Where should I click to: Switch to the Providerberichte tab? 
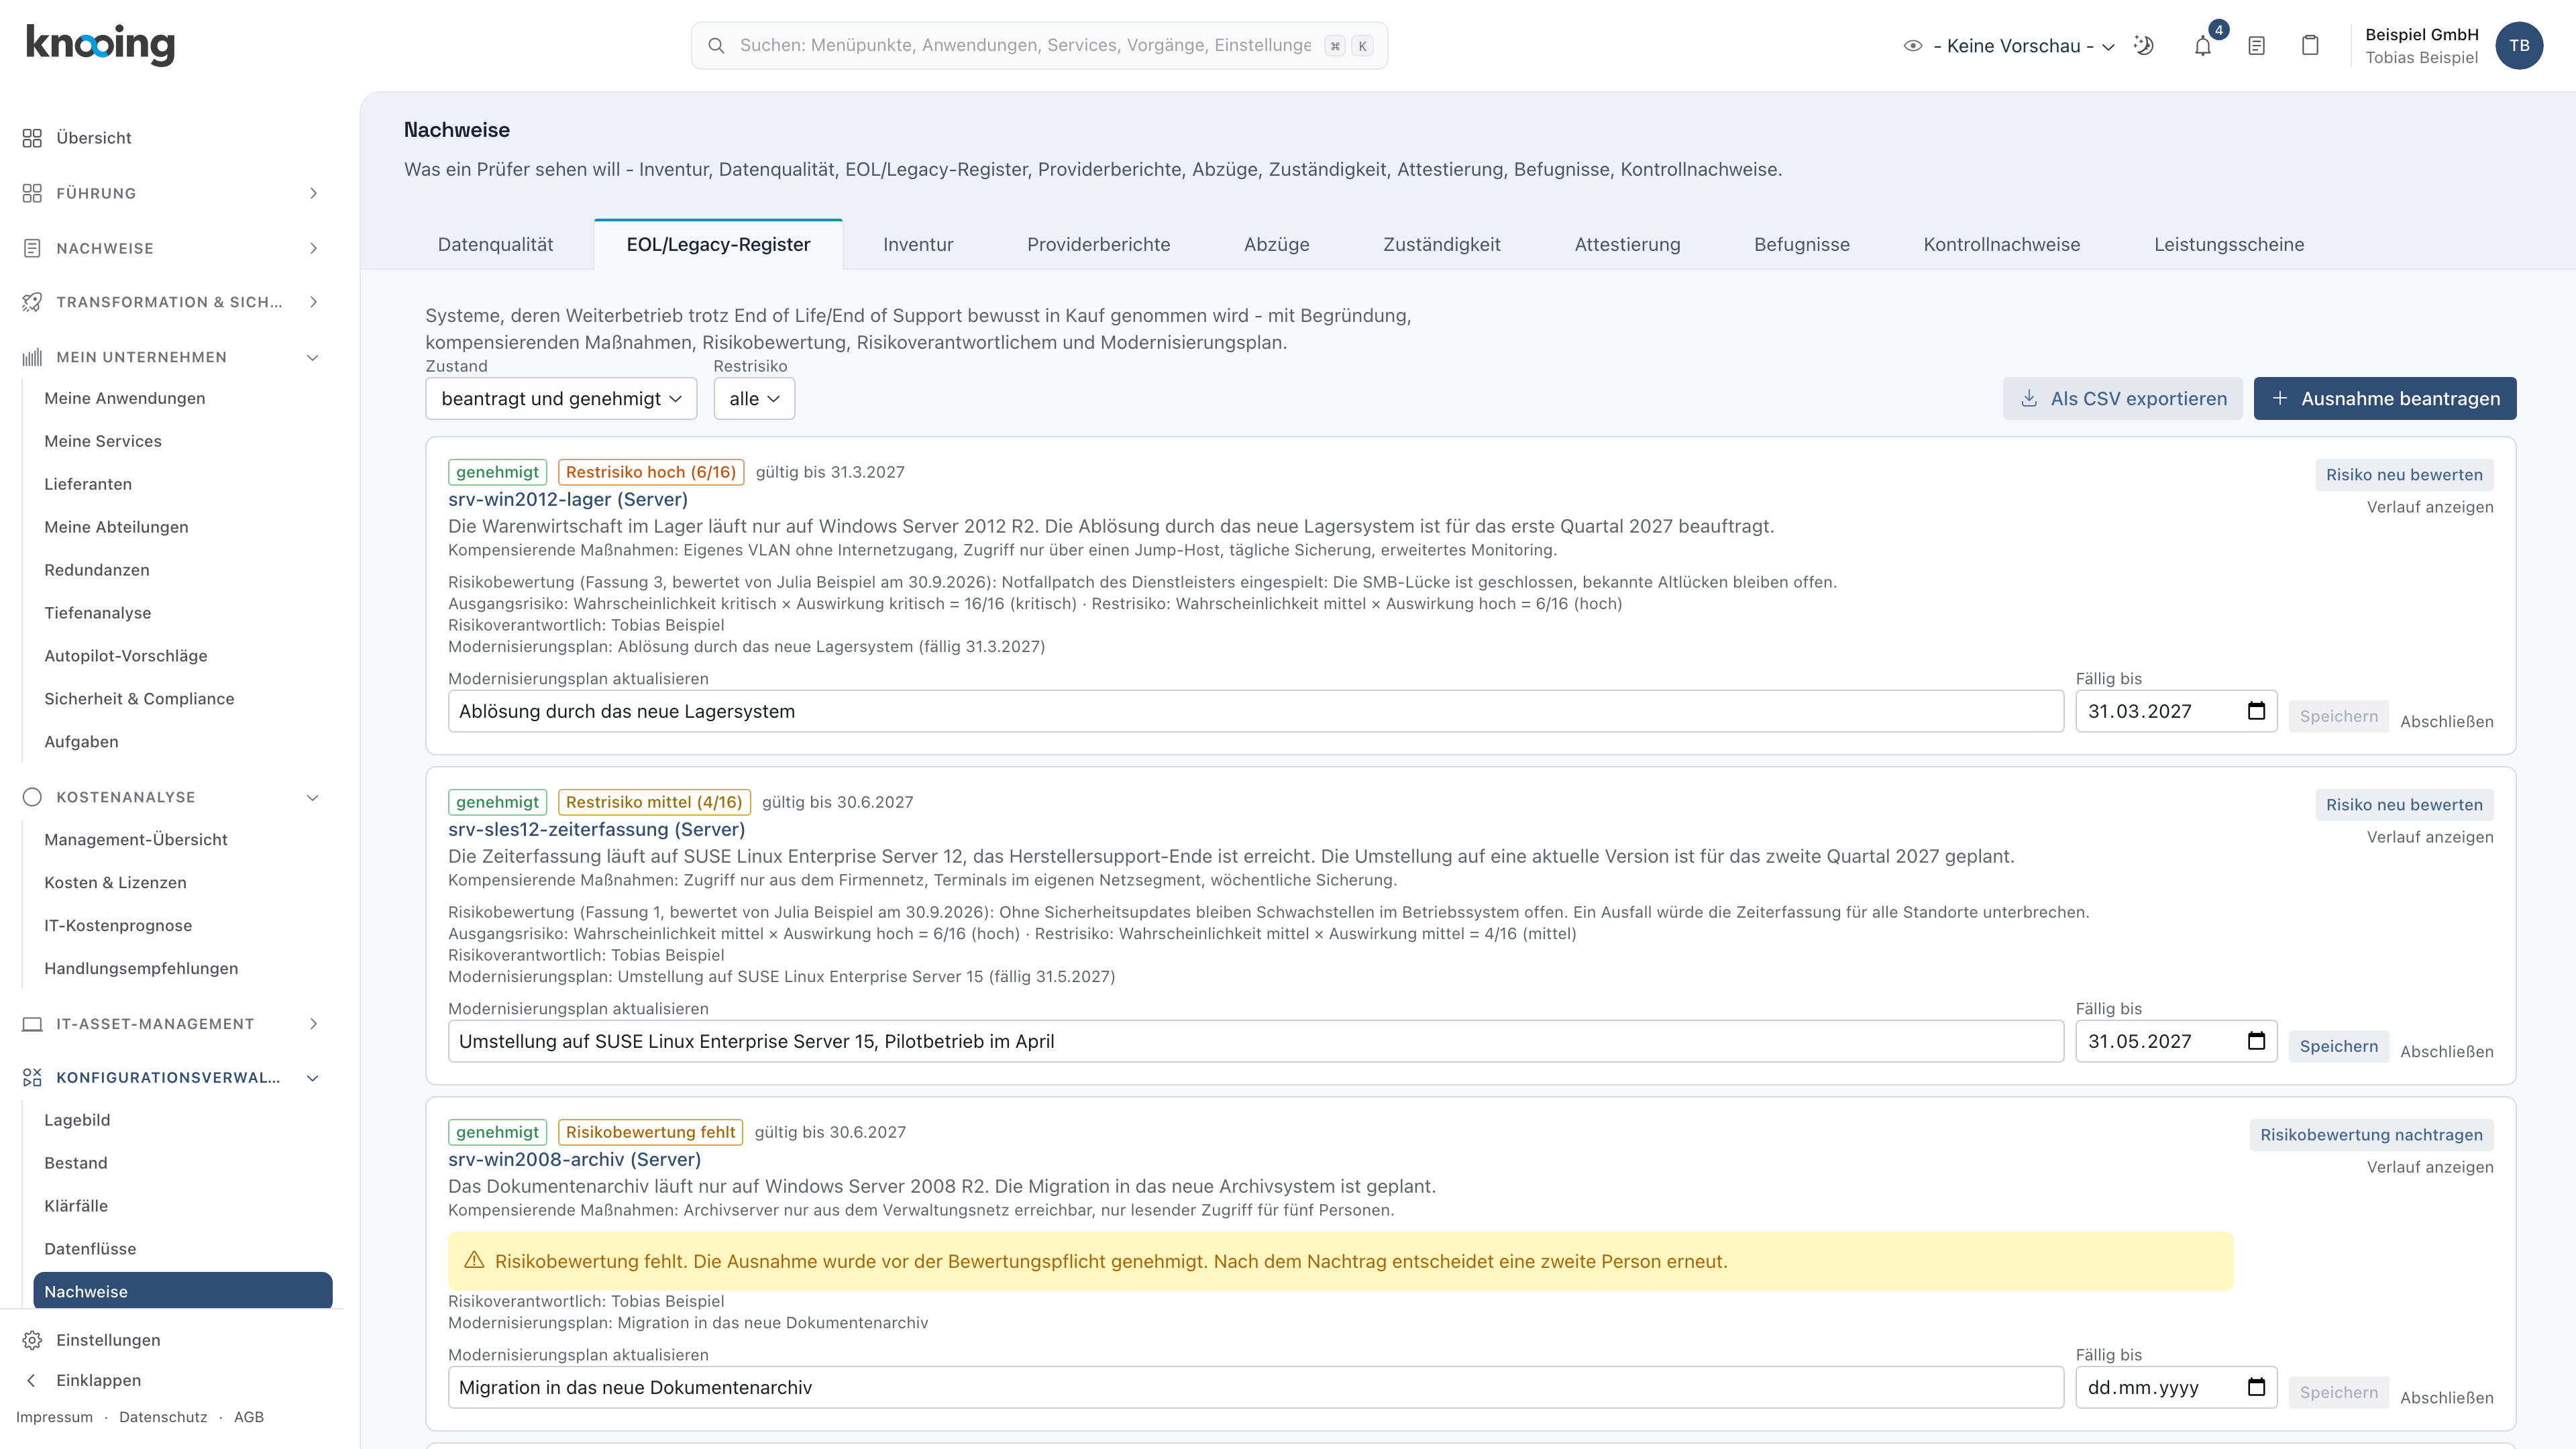(x=1098, y=245)
